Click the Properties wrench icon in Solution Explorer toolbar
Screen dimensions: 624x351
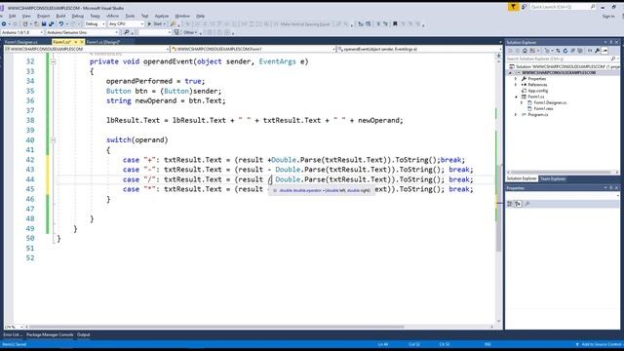point(598,51)
